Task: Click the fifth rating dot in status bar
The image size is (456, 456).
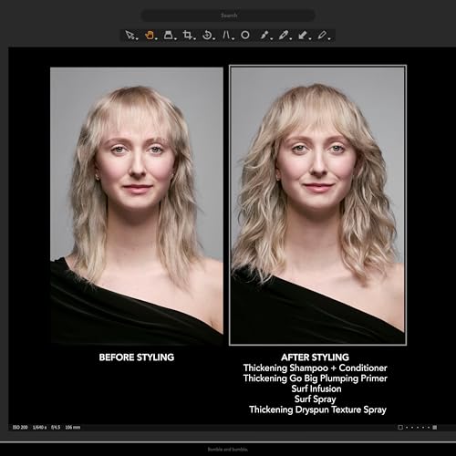Action: (x=429, y=428)
